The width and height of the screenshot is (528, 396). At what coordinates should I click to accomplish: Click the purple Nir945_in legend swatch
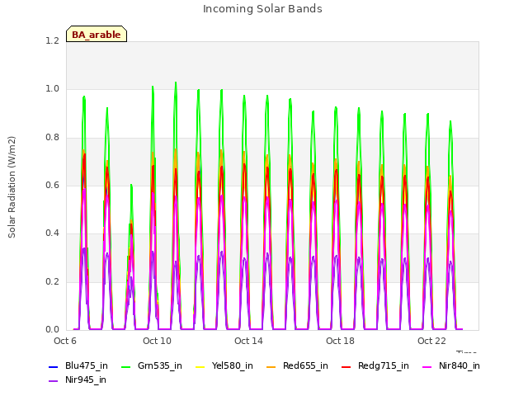54,381
